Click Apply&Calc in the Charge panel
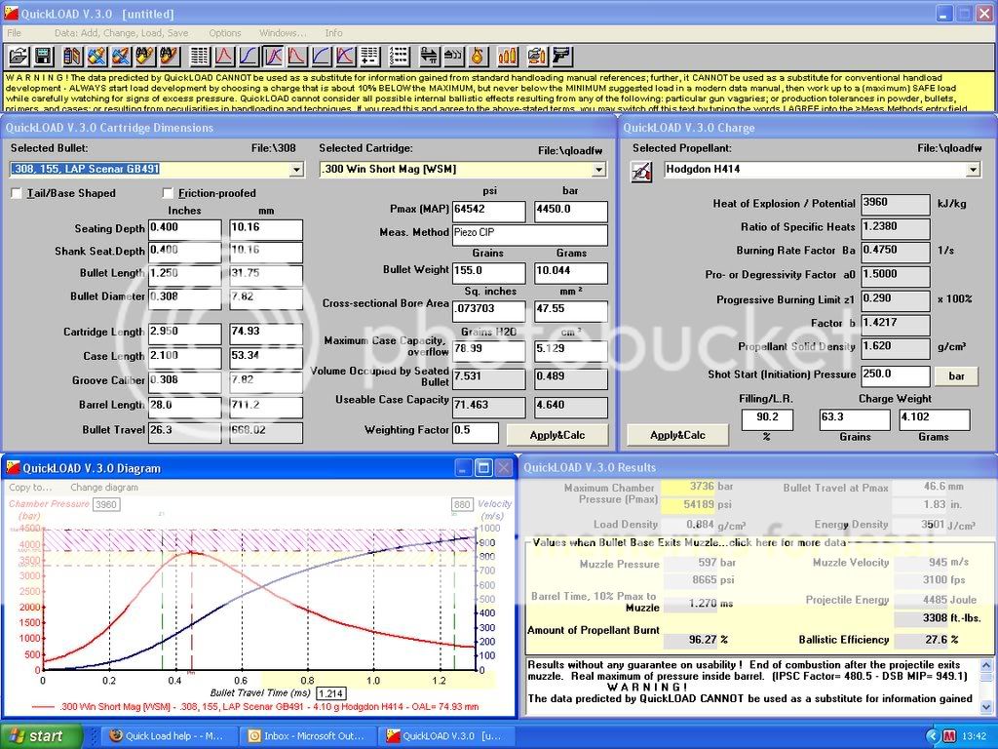Screen dimensions: 998x749 [677, 434]
